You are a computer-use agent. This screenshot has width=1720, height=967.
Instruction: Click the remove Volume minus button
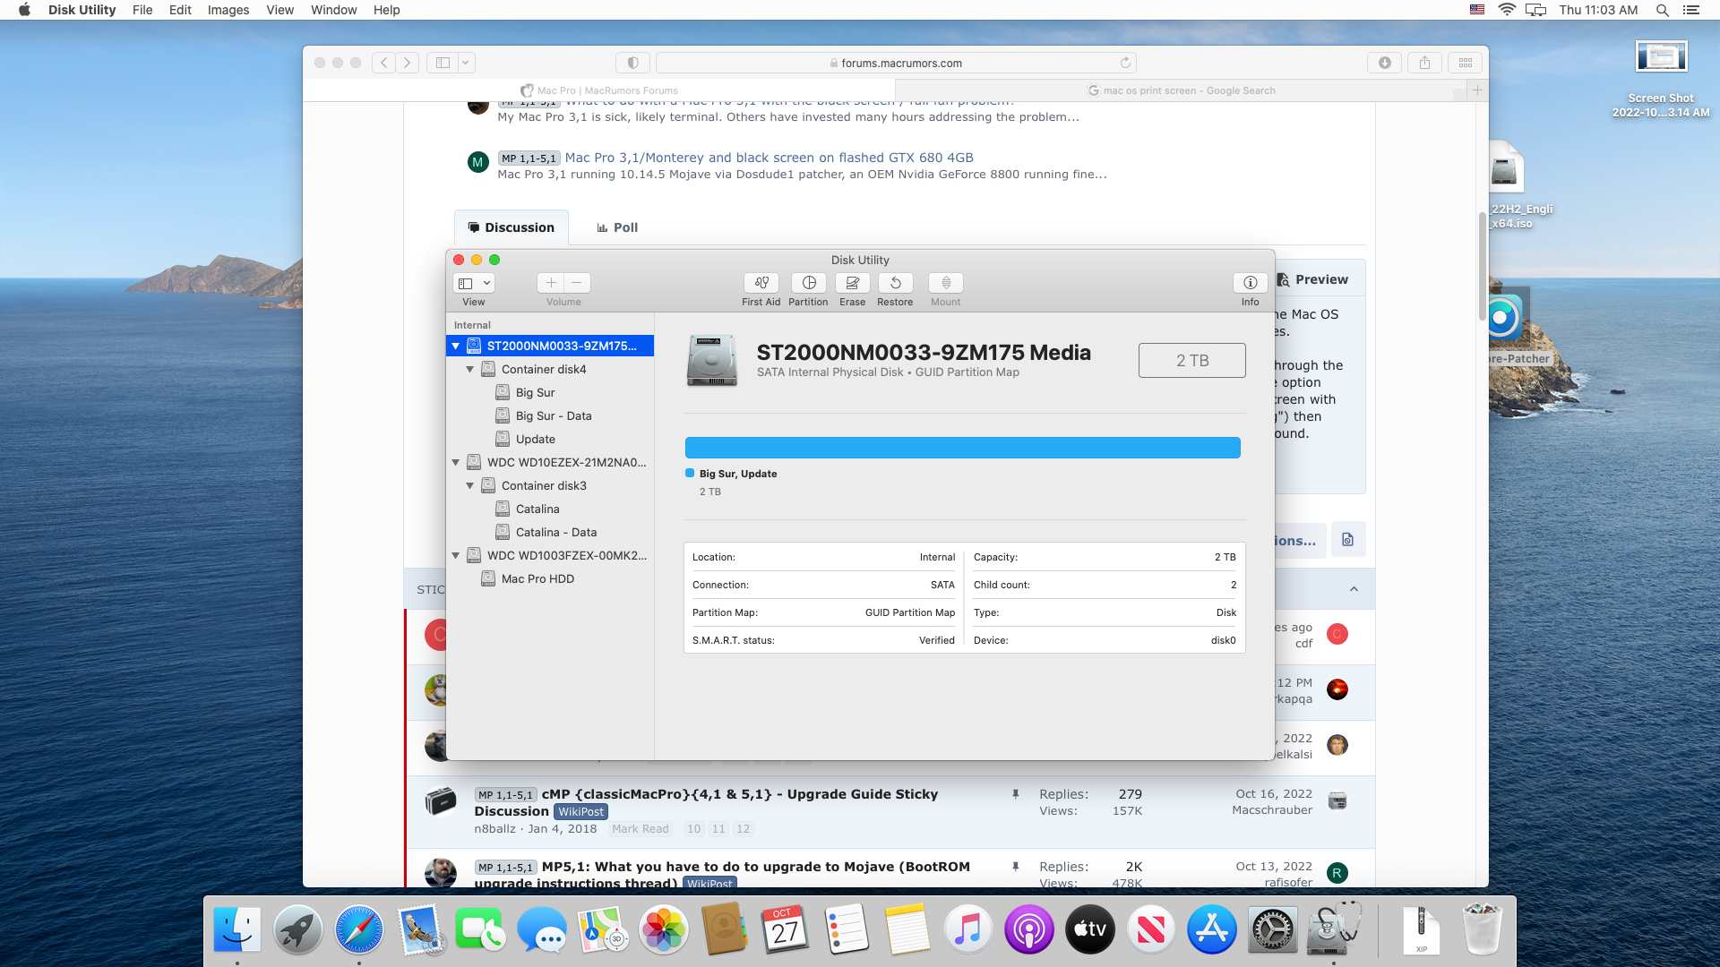click(x=577, y=283)
